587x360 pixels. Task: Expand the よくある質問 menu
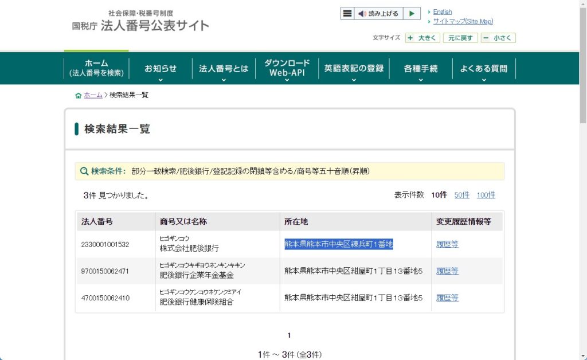484,69
